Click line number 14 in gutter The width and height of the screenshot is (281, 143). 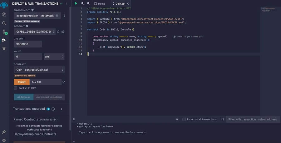[81, 54]
